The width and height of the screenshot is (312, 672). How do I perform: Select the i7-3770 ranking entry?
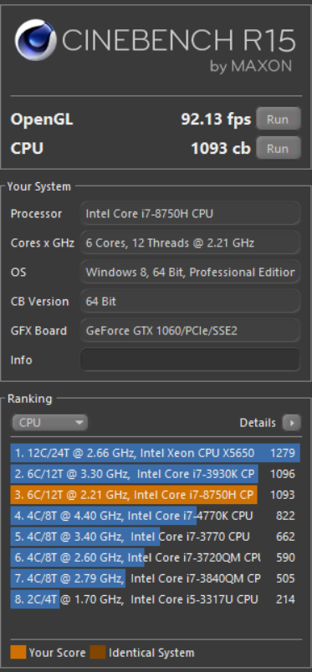click(x=156, y=537)
